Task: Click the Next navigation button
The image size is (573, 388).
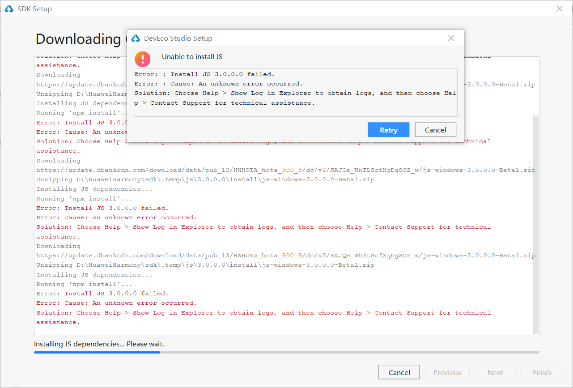Action: point(495,372)
